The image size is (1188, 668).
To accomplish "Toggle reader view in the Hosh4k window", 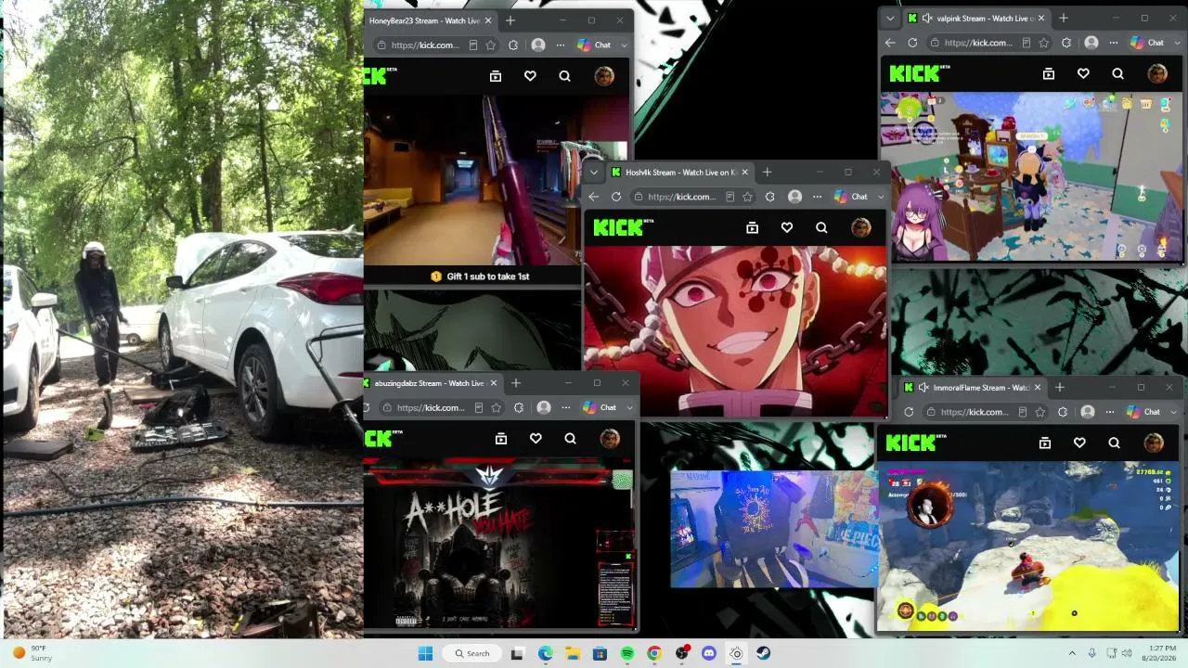I will coord(730,197).
